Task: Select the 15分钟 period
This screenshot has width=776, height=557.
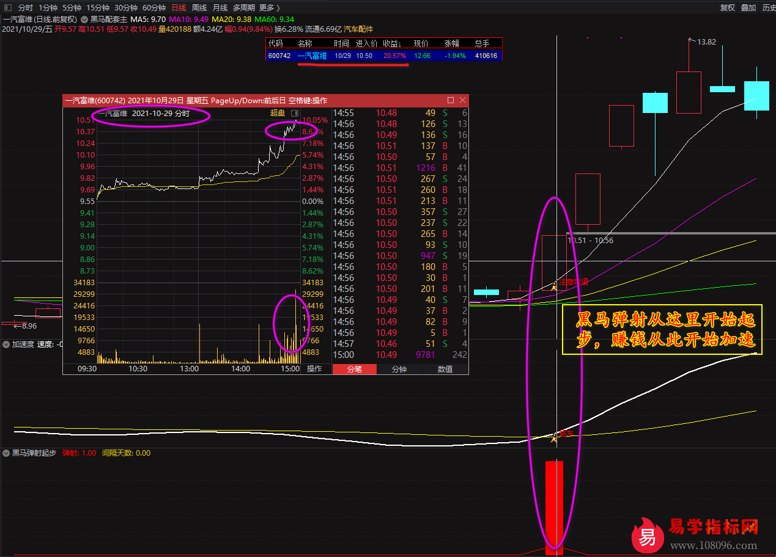Action: coord(98,8)
